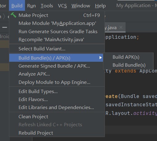Open the VCS menu
This screenshot has width=157, height=141.
click(x=62, y=6)
